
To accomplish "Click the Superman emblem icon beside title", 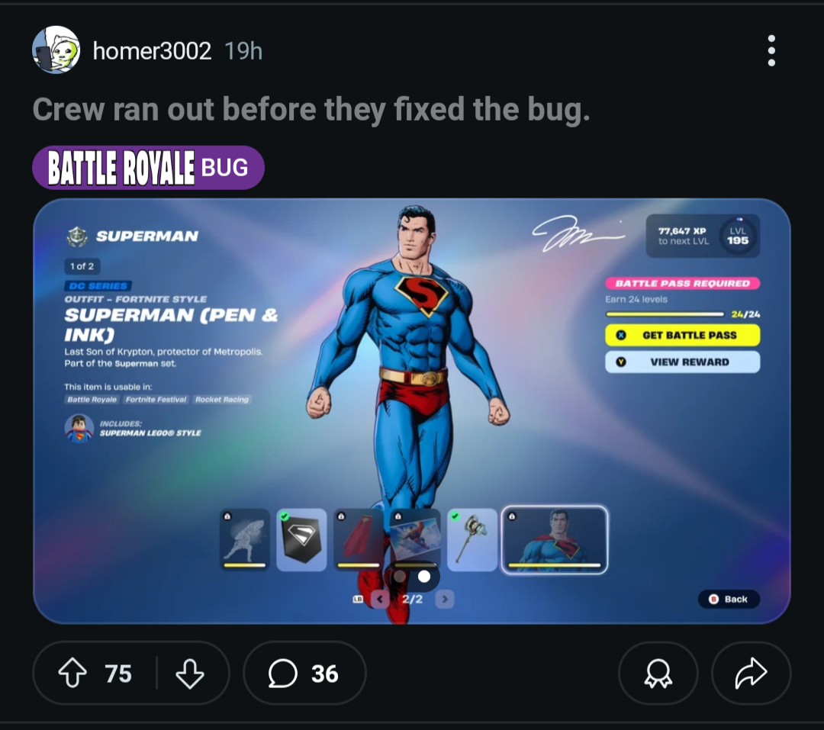I will [77, 236].
